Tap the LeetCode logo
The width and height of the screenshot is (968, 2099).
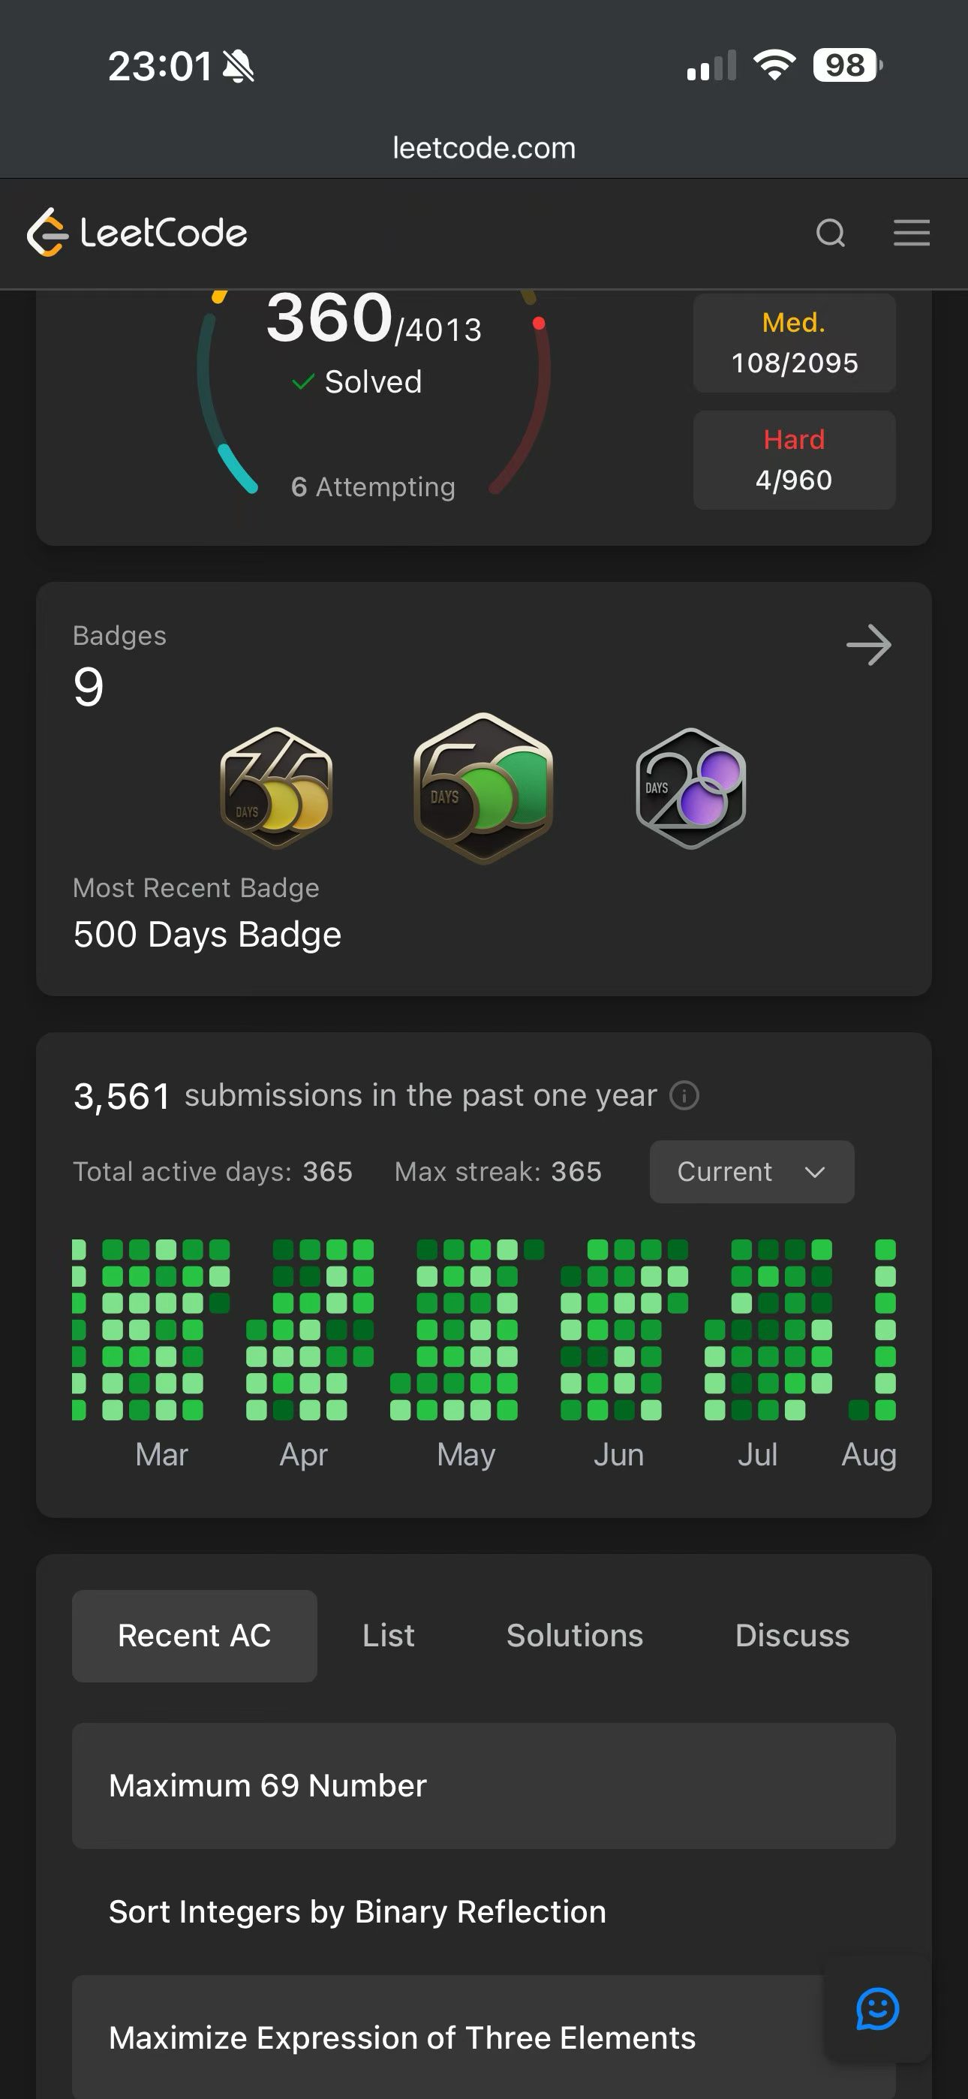click(137, 232)
